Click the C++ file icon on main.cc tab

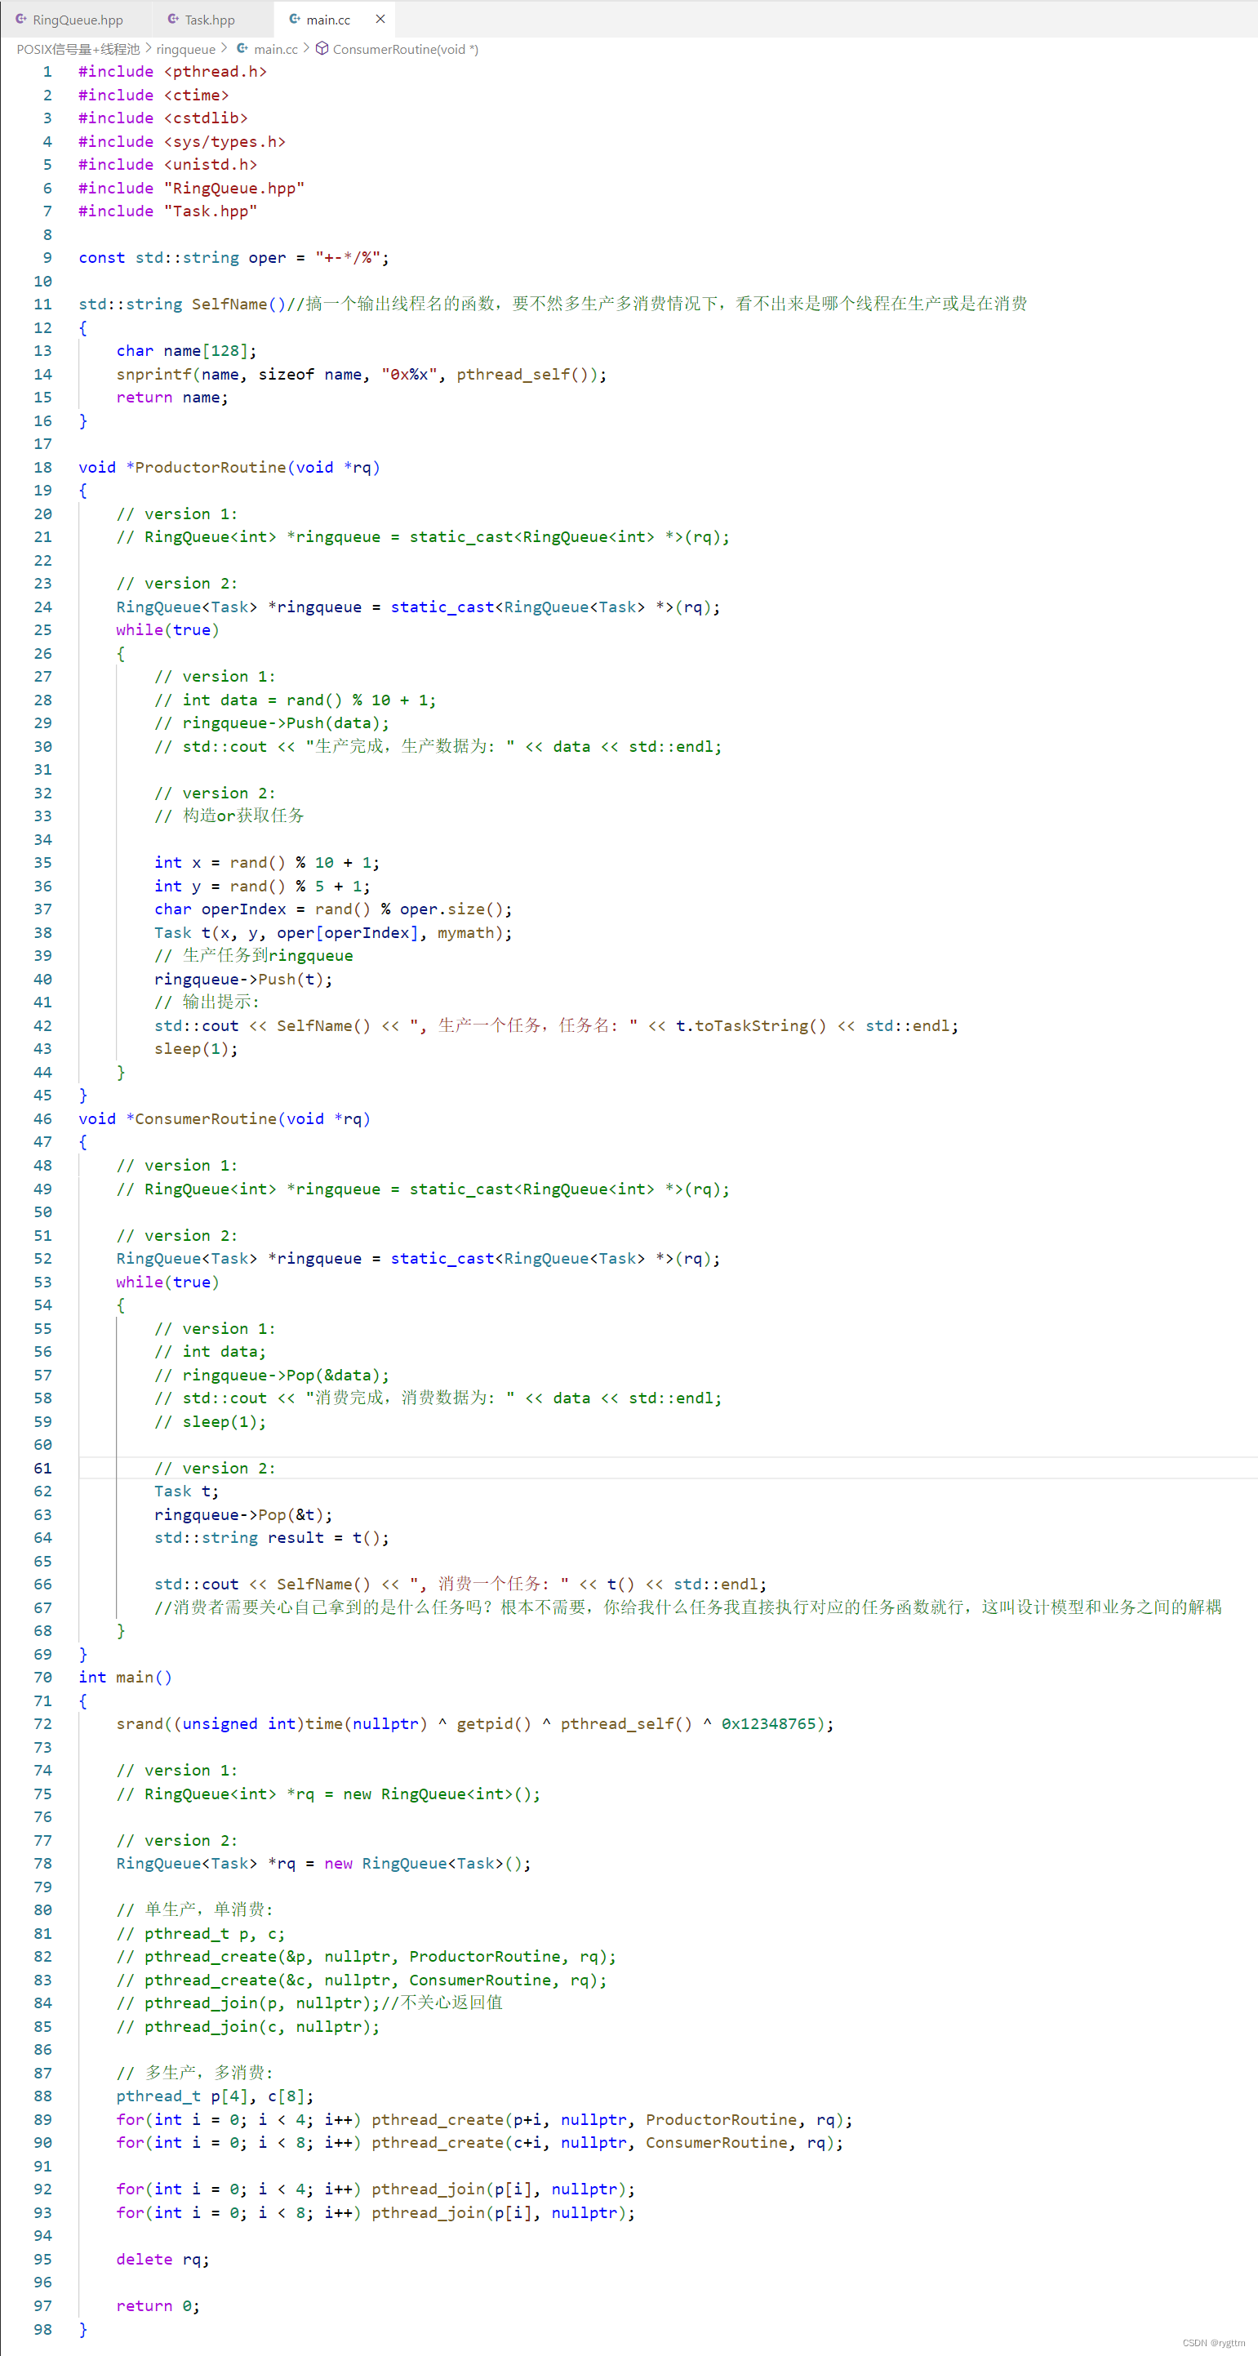[x=295, y=20]
